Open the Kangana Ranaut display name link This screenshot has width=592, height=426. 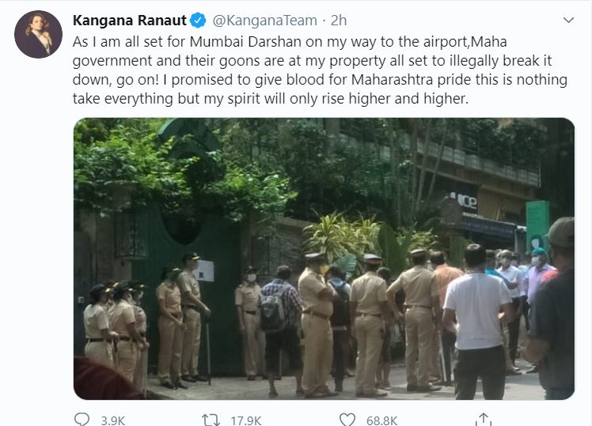pyautogui.click(x=130, y=21)
